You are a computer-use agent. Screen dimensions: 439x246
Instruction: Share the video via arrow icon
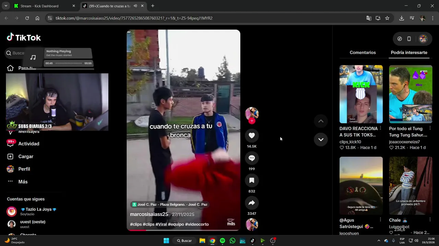pos(252,203)
